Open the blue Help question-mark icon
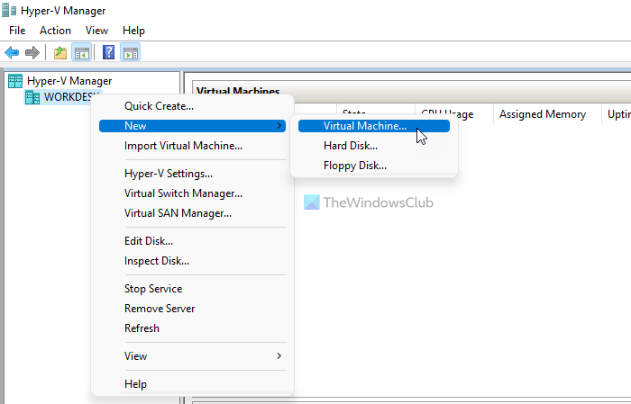Image resolution: width=631 pixels, height=404 pixels. (x=108, y=52)
